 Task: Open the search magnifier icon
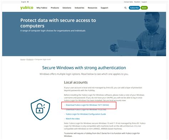click(126, 8)
